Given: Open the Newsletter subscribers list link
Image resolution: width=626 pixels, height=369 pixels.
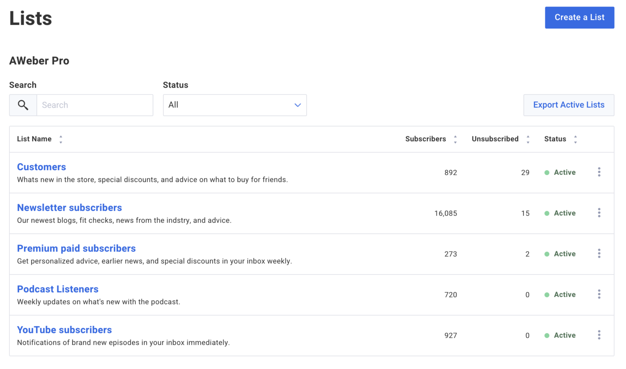Looking at the screenshot, I should coord(69,208).
